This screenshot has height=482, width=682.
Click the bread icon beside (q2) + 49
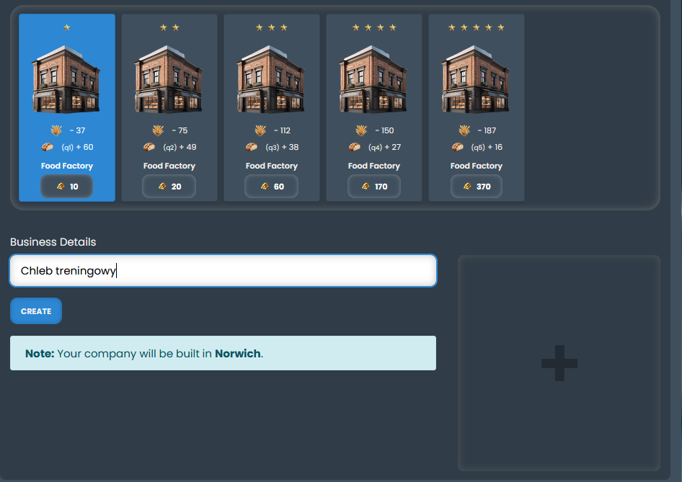149,147
